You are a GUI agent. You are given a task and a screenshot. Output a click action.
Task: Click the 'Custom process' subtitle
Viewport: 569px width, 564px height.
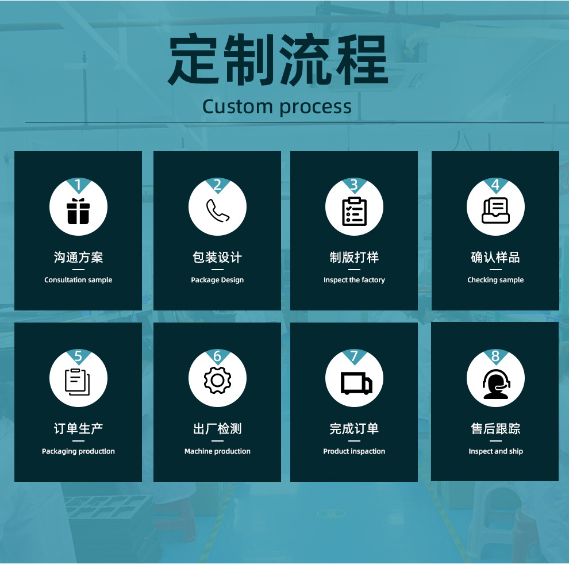(x=277, y=107)
